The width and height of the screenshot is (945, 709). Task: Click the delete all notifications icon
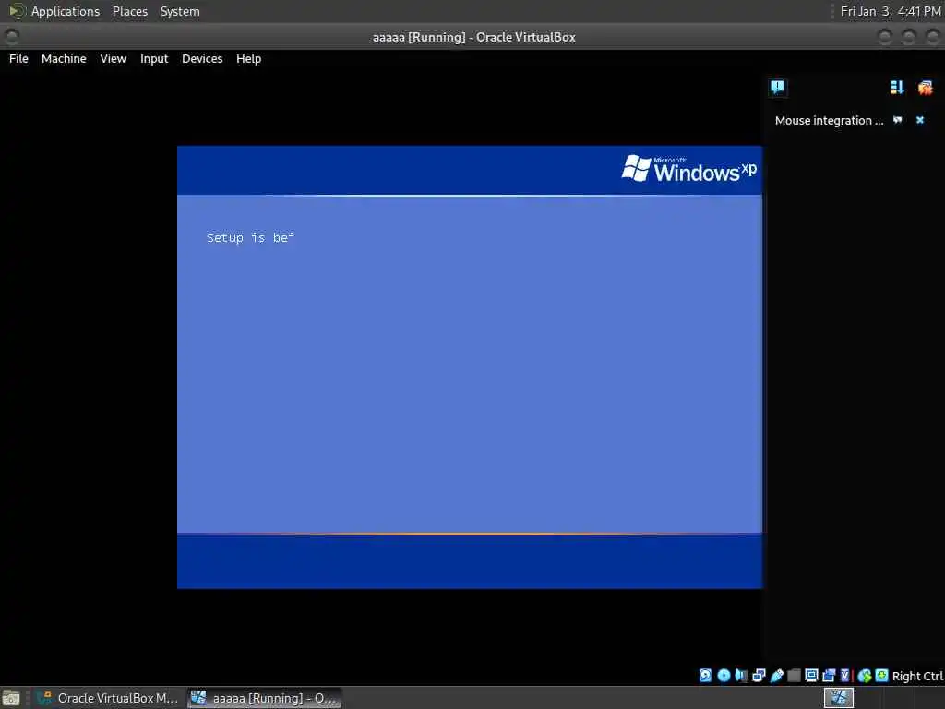(x=925, y=88)
